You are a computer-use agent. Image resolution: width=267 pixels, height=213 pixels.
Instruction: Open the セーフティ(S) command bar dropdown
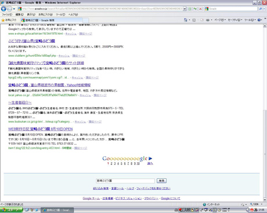tap(235, 20)
